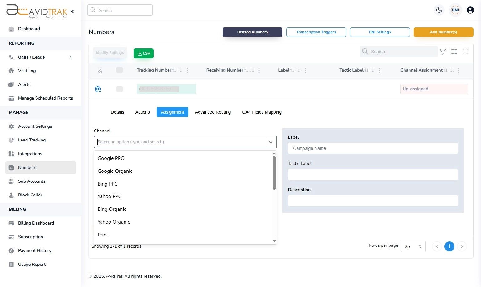Open Transcription Triggers
Viewport: 481px width, 287px height.
(x=316, y=32)
